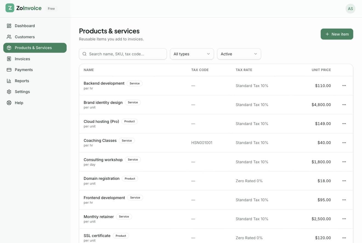This screenshot has height=243, width=362.
Task: Click the Help lifebuoy icon
Action: (x=9, y=103)
